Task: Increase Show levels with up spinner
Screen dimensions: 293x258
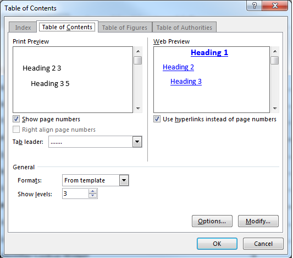Action: click(93, 191)
